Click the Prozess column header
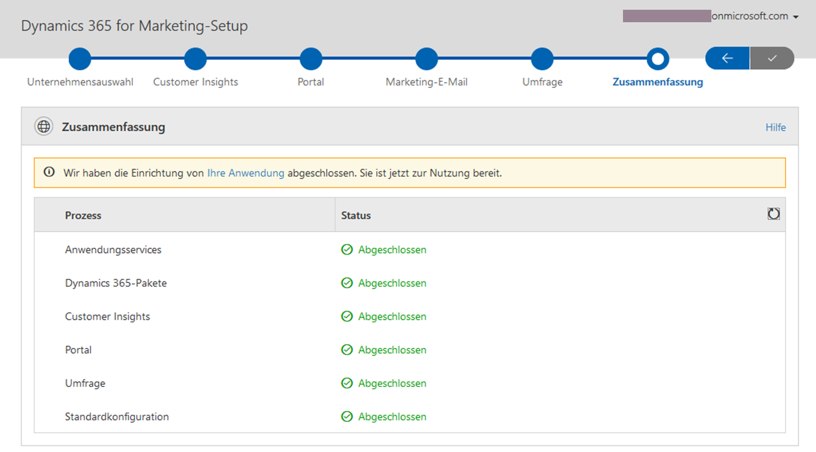The width and height of the screenshot is (816, 452). 83,215
